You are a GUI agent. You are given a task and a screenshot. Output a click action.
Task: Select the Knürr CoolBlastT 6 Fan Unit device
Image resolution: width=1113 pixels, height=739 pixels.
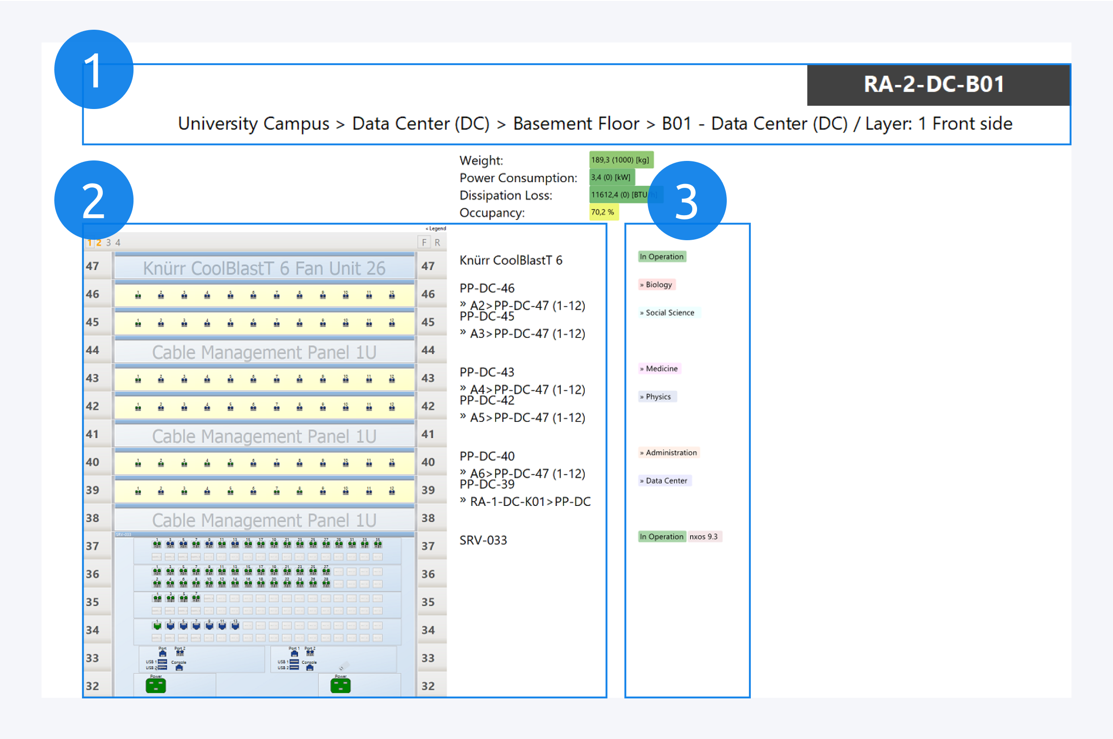pyautogui.click(x=264, y=268)
